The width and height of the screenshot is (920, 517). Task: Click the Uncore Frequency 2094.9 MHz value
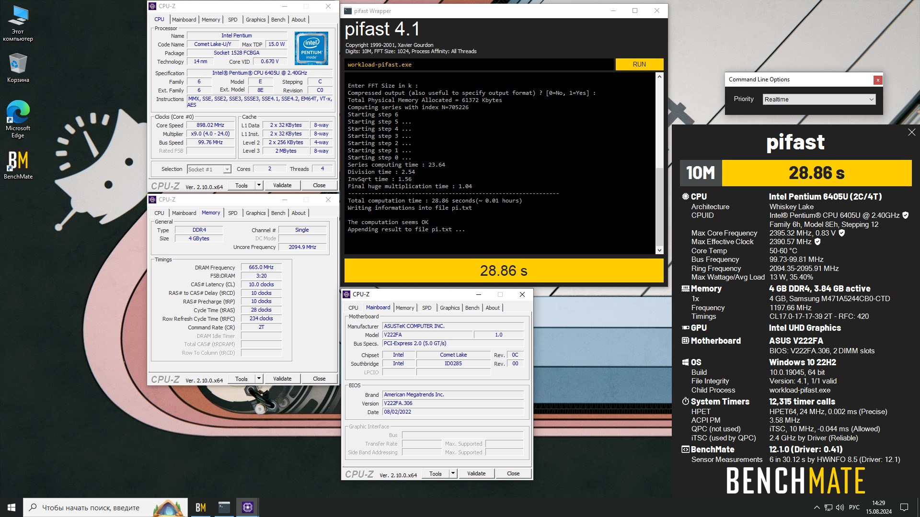tap(302, 247)
